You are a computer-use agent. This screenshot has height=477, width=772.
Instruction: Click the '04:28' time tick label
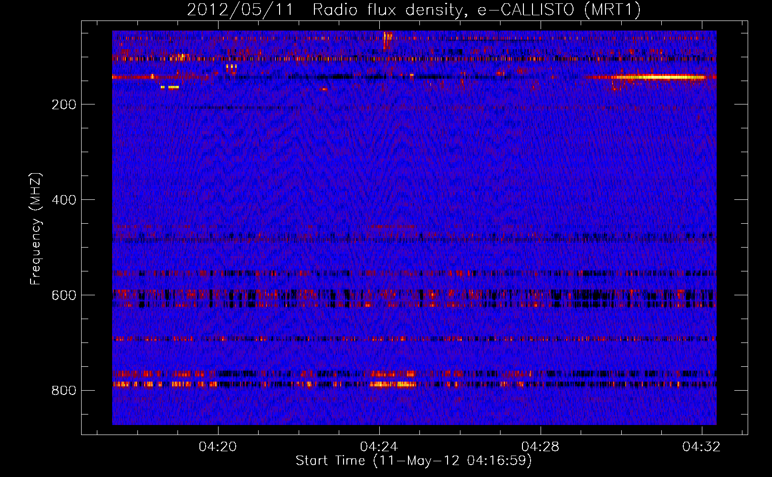tap(541, 447)
